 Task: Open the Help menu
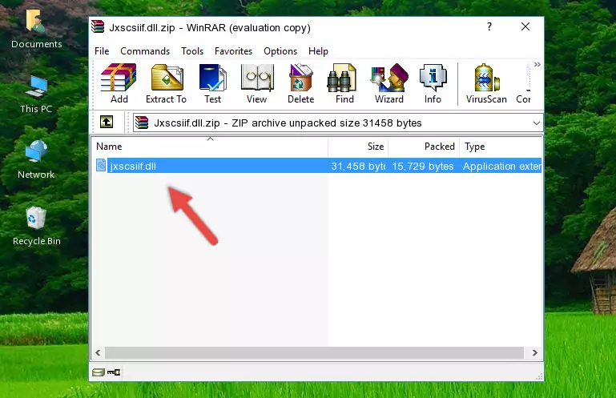(x=318, y=51)
